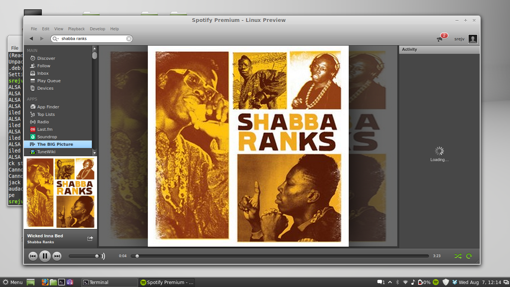Click the sidebar scroll down arrow

[94, 153]
